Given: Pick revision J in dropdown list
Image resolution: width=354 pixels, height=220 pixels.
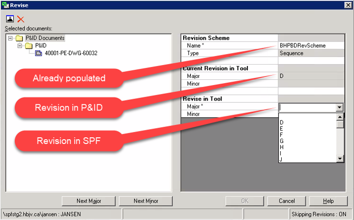Looking at the screenshot, I should [x=281, y=160].
